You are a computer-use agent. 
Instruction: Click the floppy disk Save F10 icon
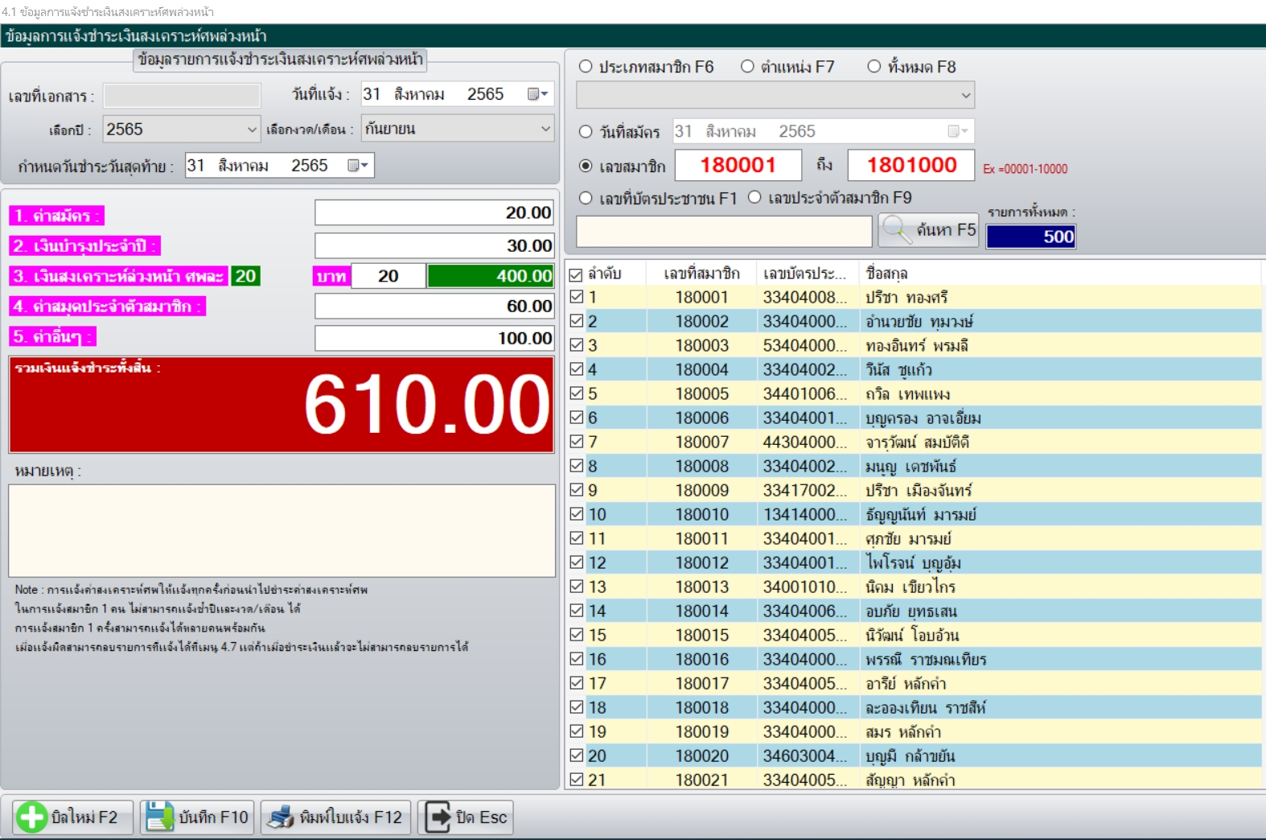(159, 817)
